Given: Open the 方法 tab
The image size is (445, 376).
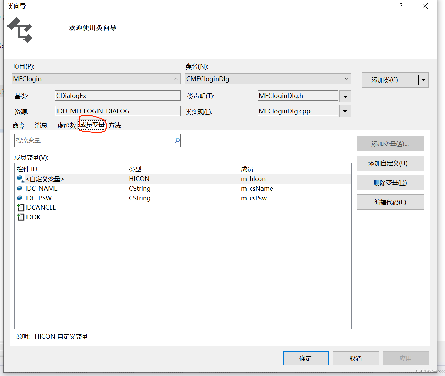Looking at the screenshot, I should [x=115, y=125].
